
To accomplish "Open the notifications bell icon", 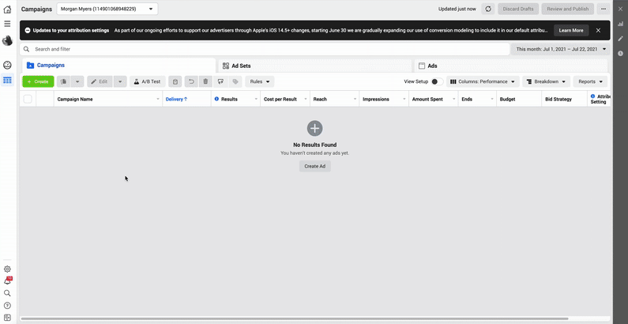I will pos(7,281).
